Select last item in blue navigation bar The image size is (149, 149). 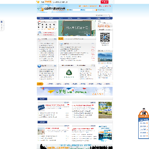108,18
